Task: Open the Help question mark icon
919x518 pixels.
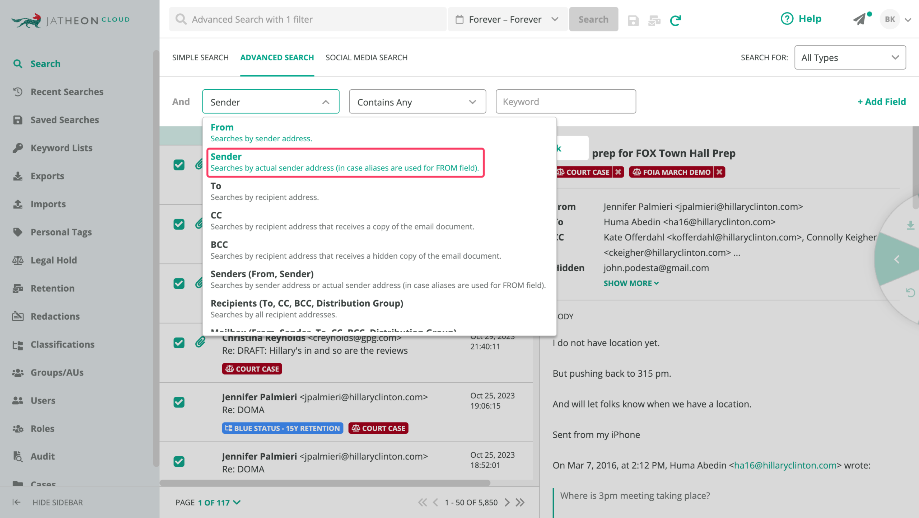Action: 787,19
